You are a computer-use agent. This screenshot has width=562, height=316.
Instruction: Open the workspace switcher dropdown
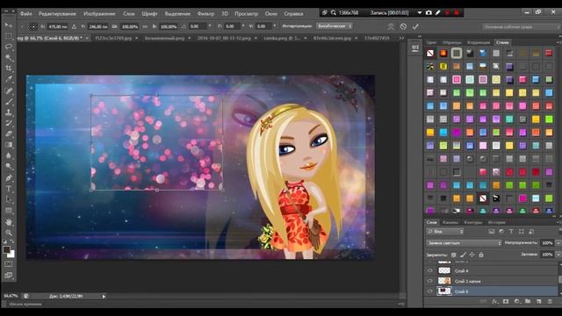point(521,26)
